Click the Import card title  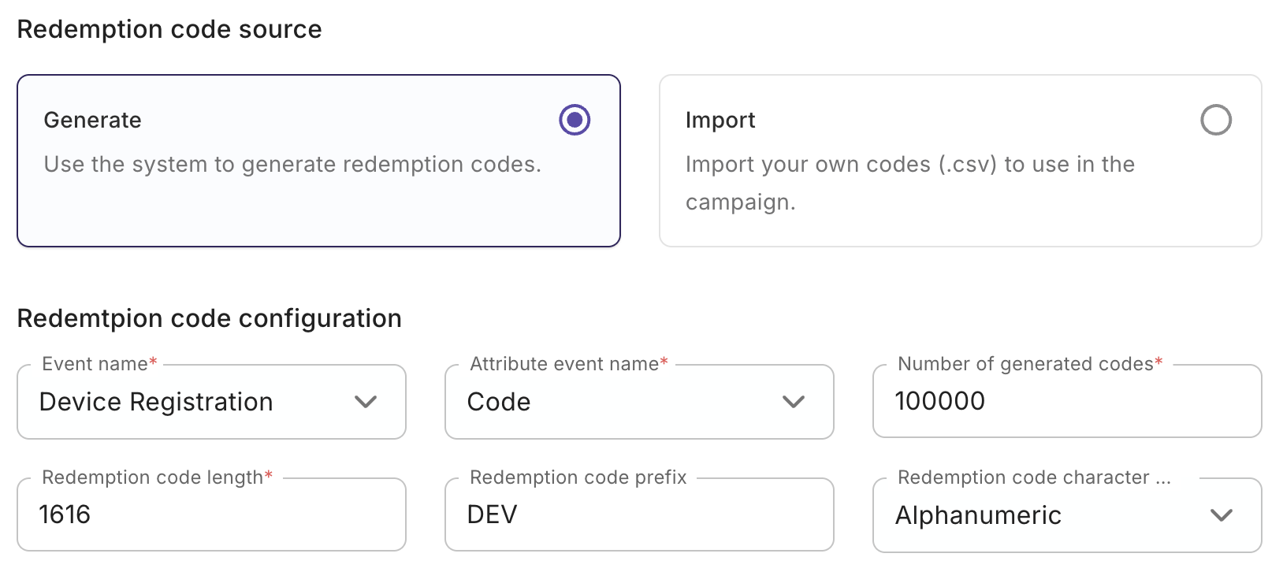point(720,120)
